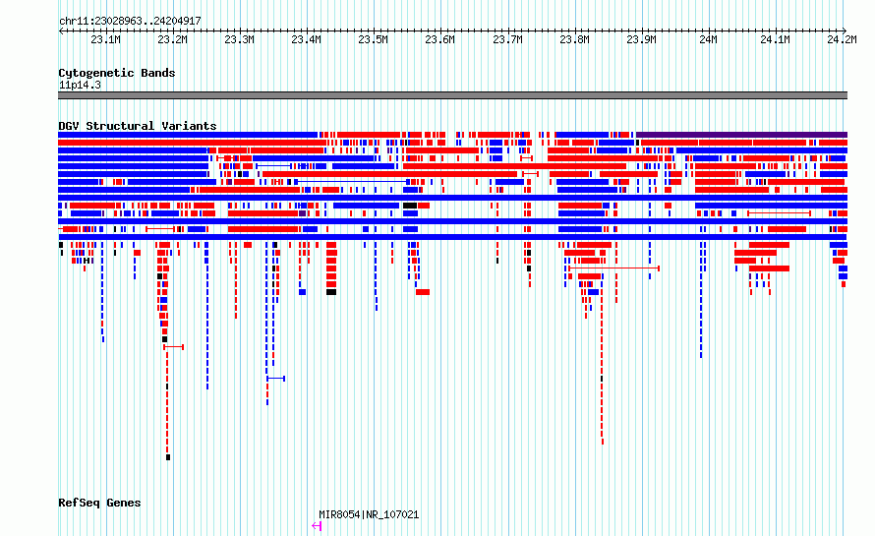
Task: Open the RefSeq Genes track title
Action: [x=99, y=503]
